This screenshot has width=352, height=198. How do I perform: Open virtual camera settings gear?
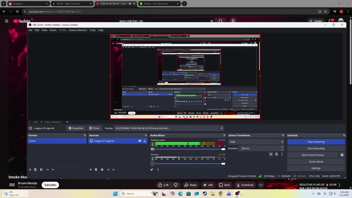pos(342,155)
